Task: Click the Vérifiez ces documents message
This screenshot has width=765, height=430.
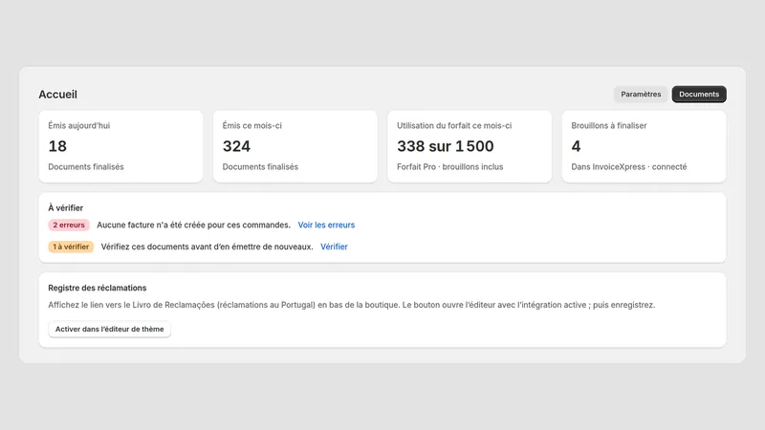Action: coord(207,247)
